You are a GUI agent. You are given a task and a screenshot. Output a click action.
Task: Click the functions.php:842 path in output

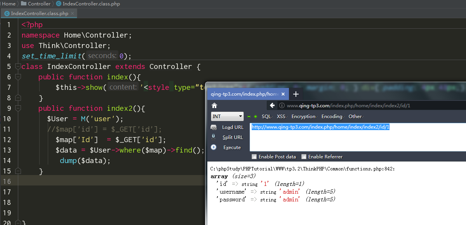coord(303,169)
